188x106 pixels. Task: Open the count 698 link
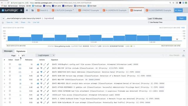(20, 64)
